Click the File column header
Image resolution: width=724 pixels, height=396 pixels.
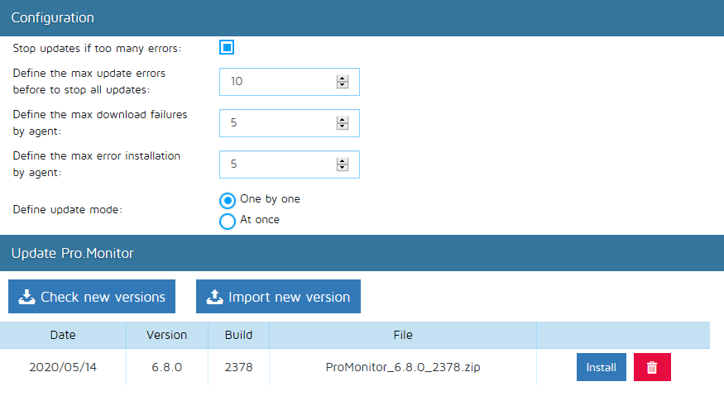click(403, 335)
